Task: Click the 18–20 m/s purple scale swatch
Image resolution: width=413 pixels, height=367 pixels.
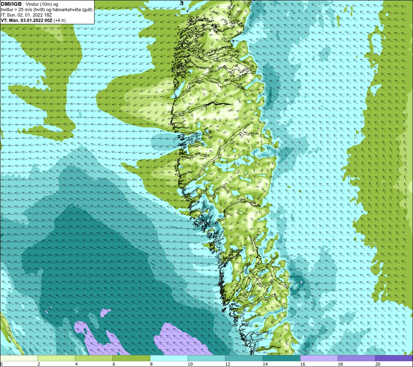Action: pos(356,358)
